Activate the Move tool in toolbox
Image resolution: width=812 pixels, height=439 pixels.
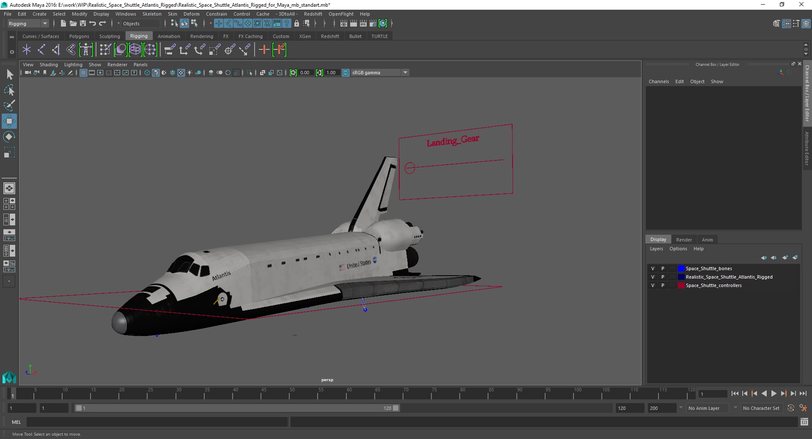pyautogui.click(x=9, y=121)
